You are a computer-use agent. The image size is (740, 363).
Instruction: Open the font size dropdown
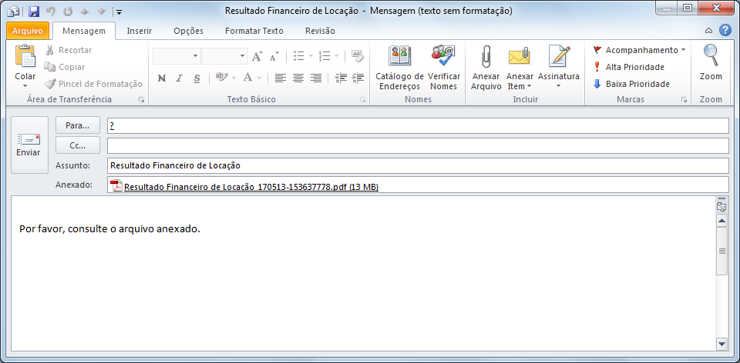point(243,56)
